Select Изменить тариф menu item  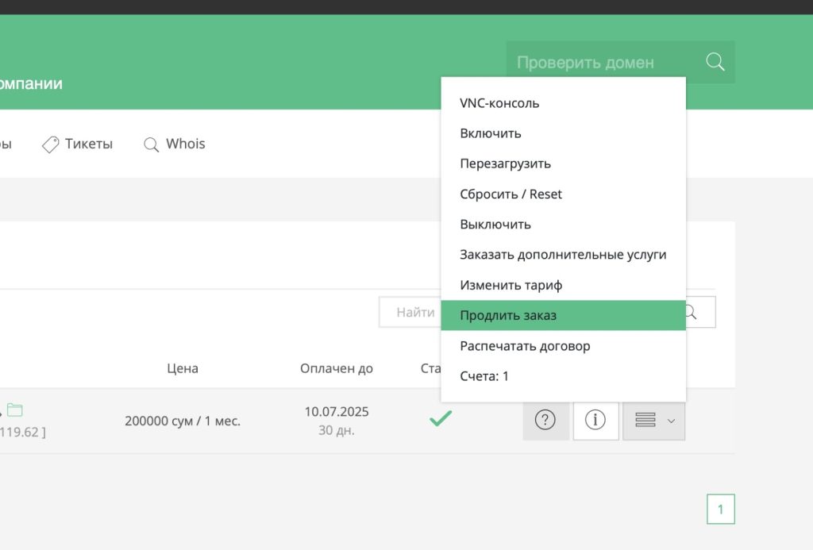click(x=563, y=285)
